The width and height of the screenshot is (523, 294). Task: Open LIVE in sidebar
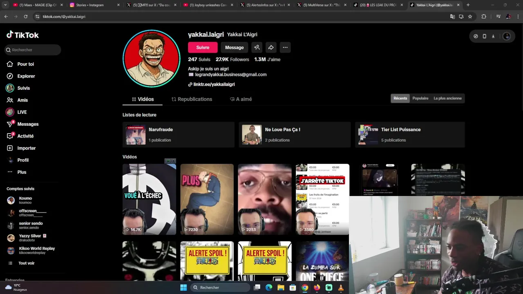(x=22, y=112)
